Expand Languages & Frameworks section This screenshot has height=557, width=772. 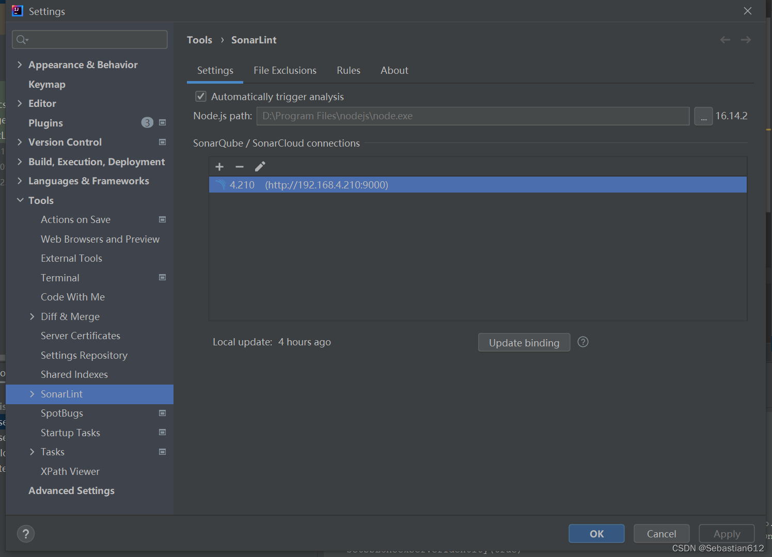tap(20, 181)
